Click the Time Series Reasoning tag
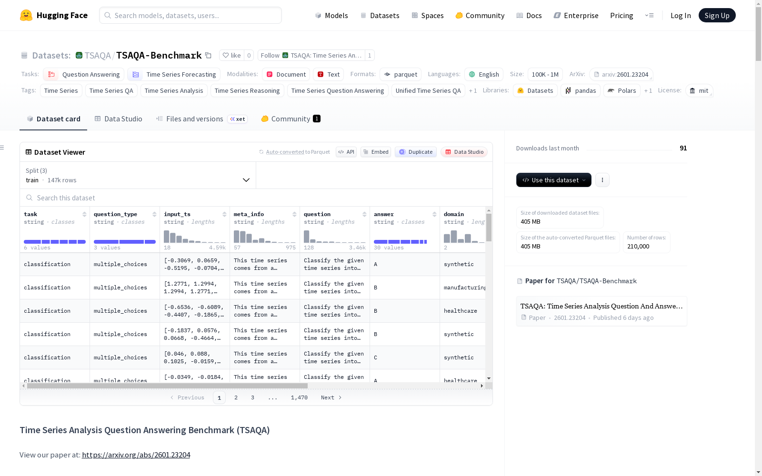Image resolution: width=762 pixels, height=476 pixels. click(247, 90)
